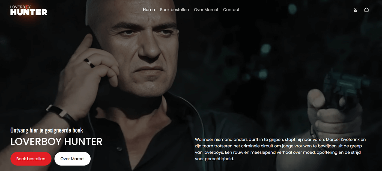The image size is (382, 171).
Task: Click the ring on the man's finger
Action: click(89, 63)
